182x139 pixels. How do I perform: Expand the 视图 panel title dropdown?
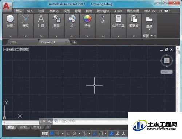pos(151,36)
